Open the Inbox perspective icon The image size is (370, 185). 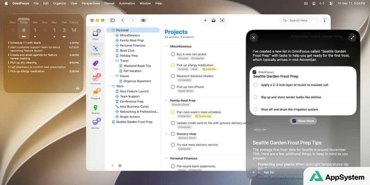[x=95, y=33]
